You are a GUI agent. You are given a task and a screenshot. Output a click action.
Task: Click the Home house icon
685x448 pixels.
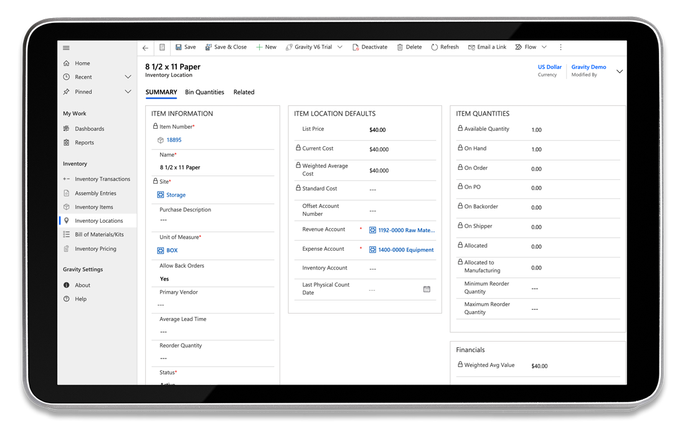coord(67,63)
